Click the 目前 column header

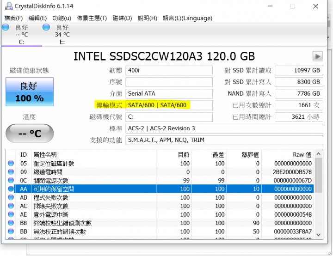[174, 155]
